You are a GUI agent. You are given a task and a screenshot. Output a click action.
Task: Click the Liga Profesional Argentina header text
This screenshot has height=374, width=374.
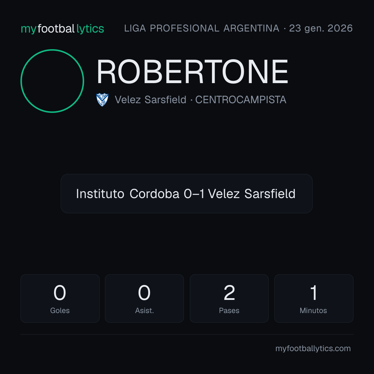202,28
